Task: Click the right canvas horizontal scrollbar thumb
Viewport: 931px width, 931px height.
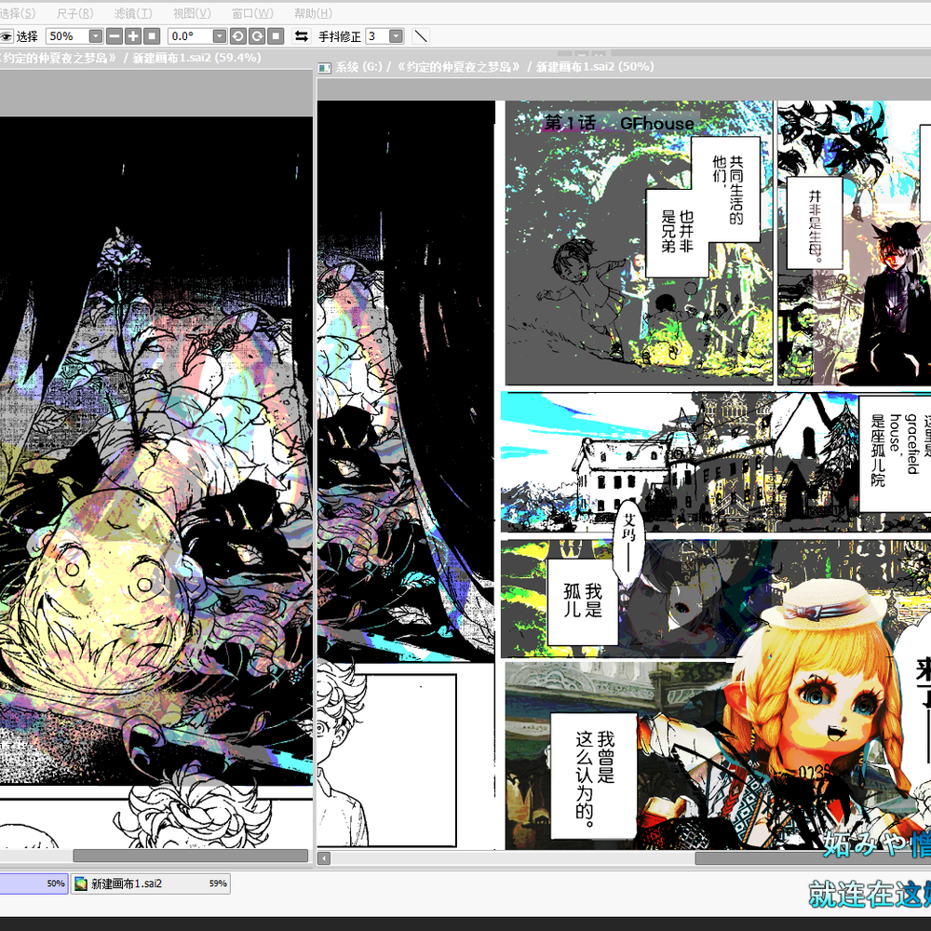Action: (x=813, y=858)
